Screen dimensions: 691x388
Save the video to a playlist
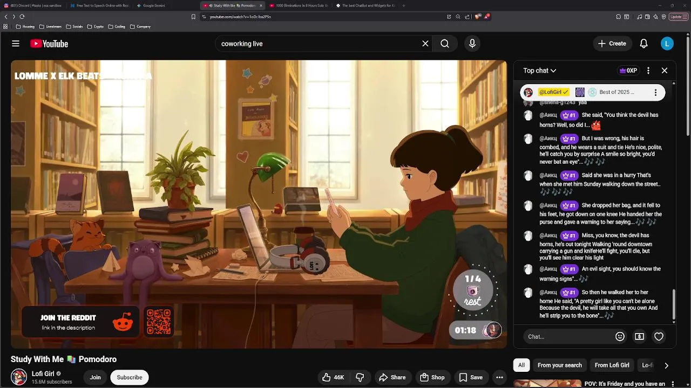tap(471, 377)
